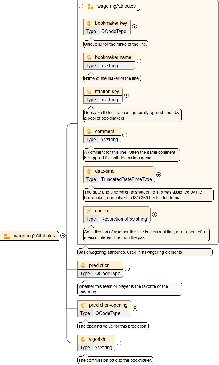Collapse the wagering2Attributes node
The height and width of the screenshot is (365, 219).
click(x=63, y=236)
